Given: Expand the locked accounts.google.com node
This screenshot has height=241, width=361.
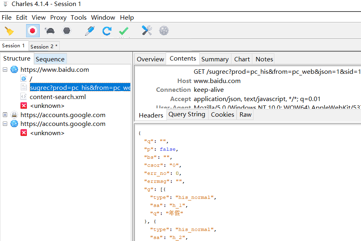Looking at the screenshot, I should point(5,115).
